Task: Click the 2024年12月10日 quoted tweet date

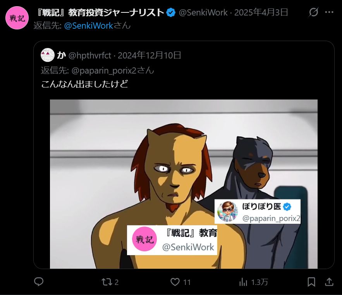Action: tap(150, 55)
